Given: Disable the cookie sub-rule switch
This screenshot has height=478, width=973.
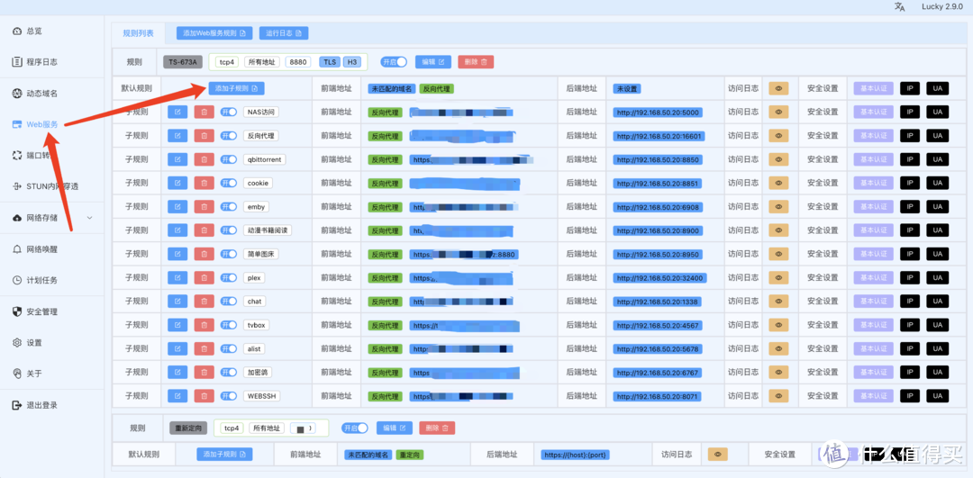Looking at the screenshot, I should pyautogui.click(x=229, y=183).
